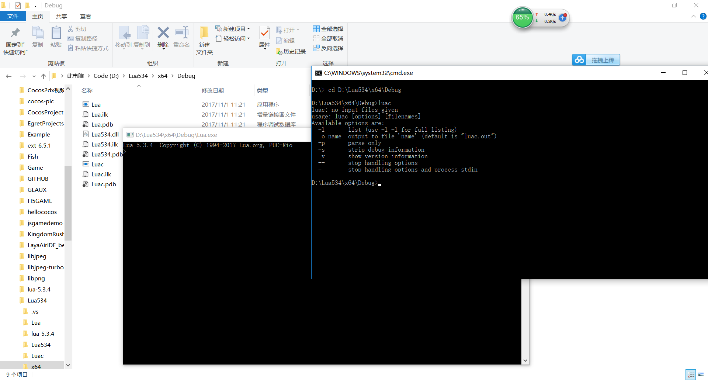Click Select none (全部取消)
Screen dimensions: 708x380
(328, 38)
